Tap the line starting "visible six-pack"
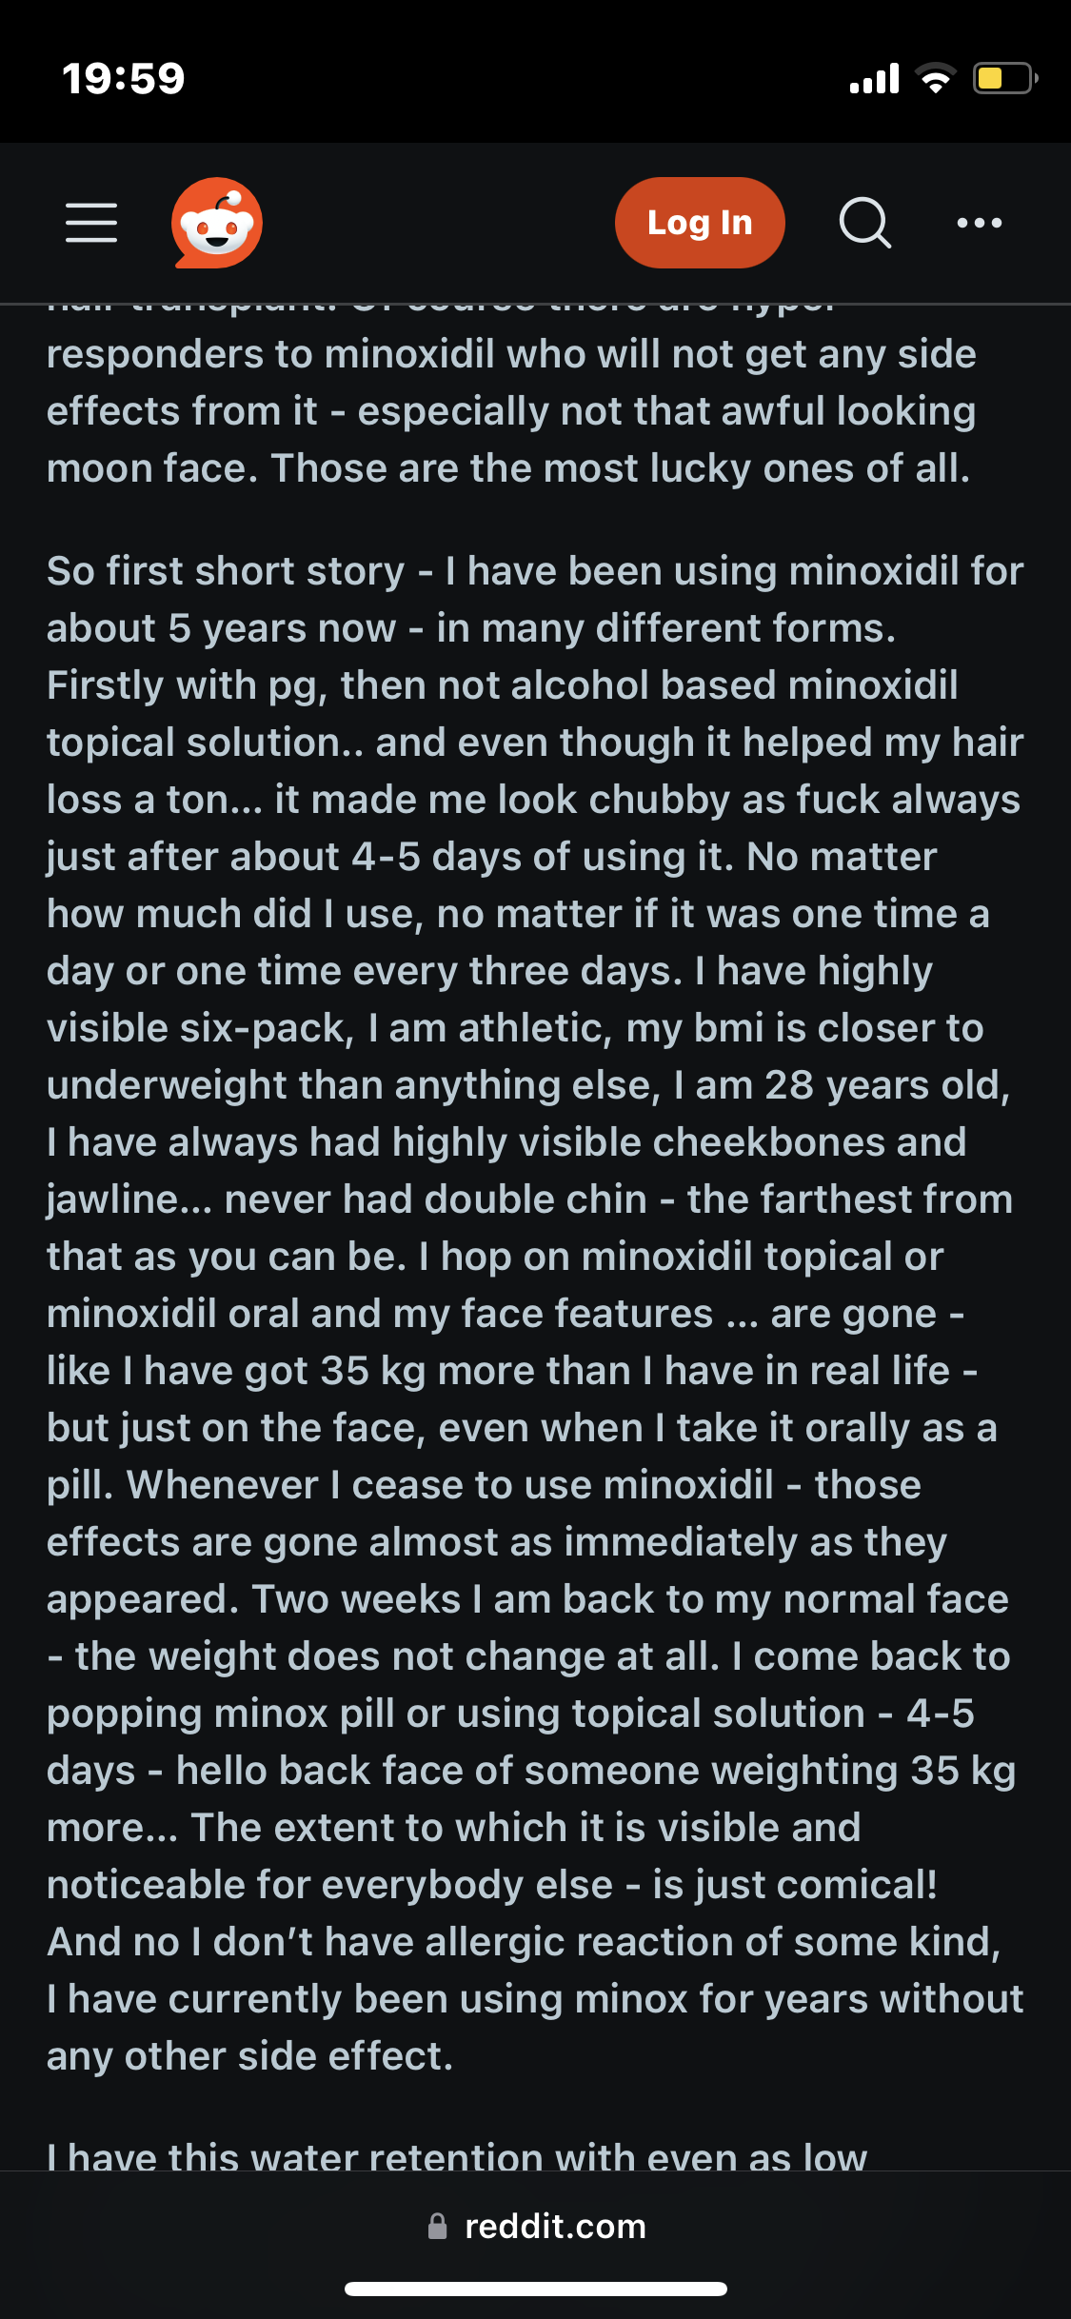 (515, 1028)
